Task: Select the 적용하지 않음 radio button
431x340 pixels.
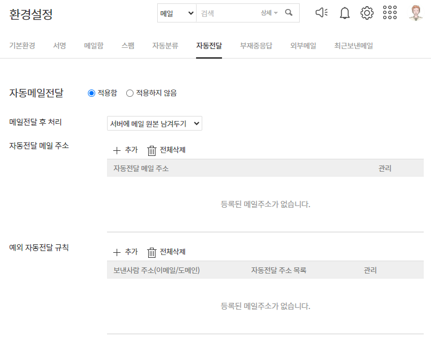Action: (130, 93)
